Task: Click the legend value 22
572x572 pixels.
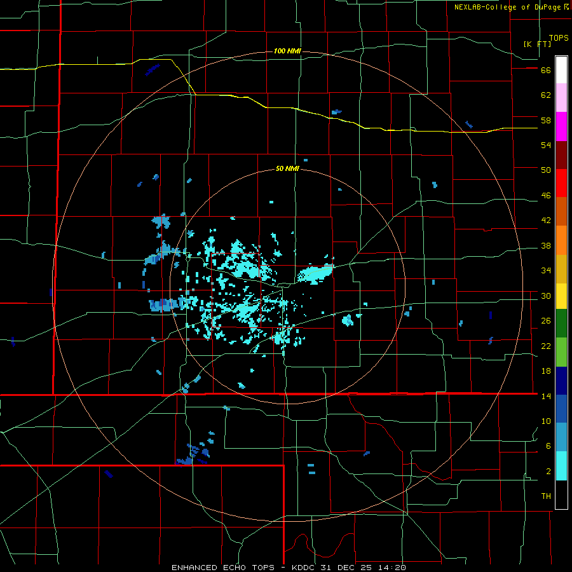Action: click(x=546, y=346)
